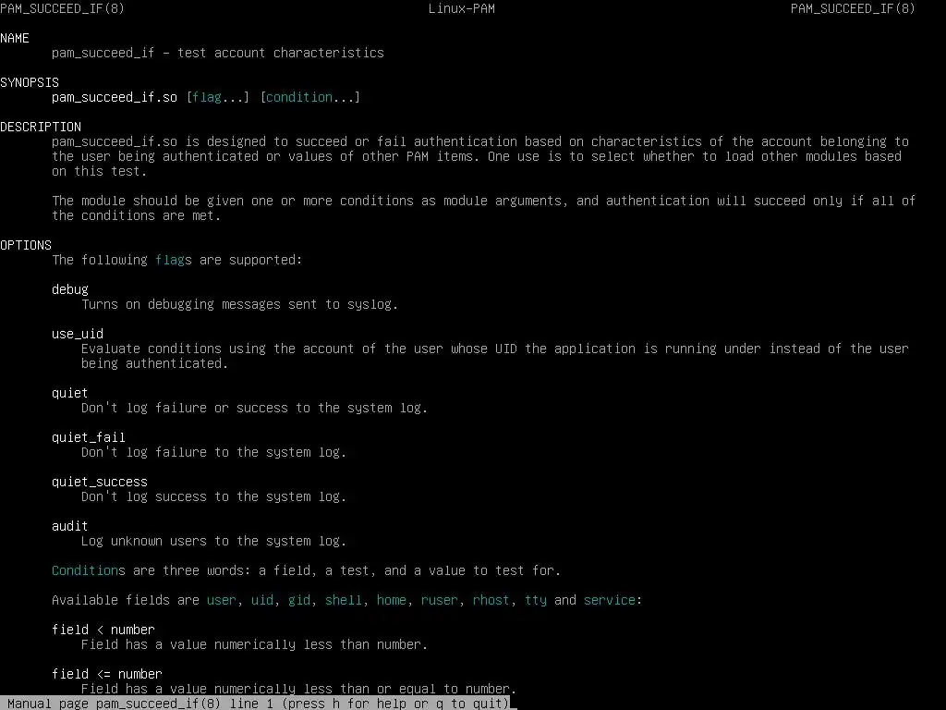
Task: Click the highlighted 'Conditions' word
Action: pyautogui.click(x=89, y=570)
